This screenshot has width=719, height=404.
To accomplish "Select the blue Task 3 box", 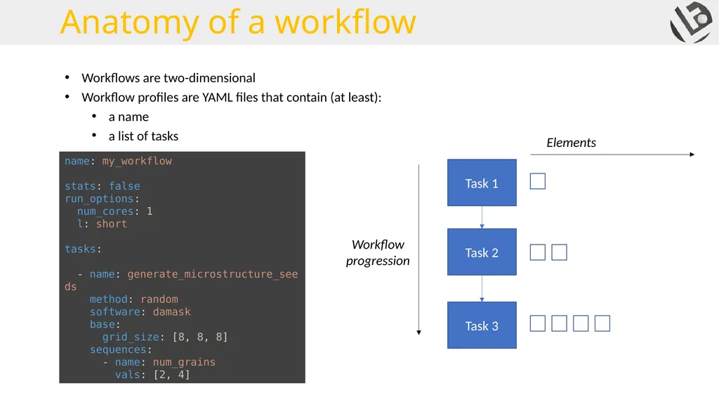I will (482, 325).
